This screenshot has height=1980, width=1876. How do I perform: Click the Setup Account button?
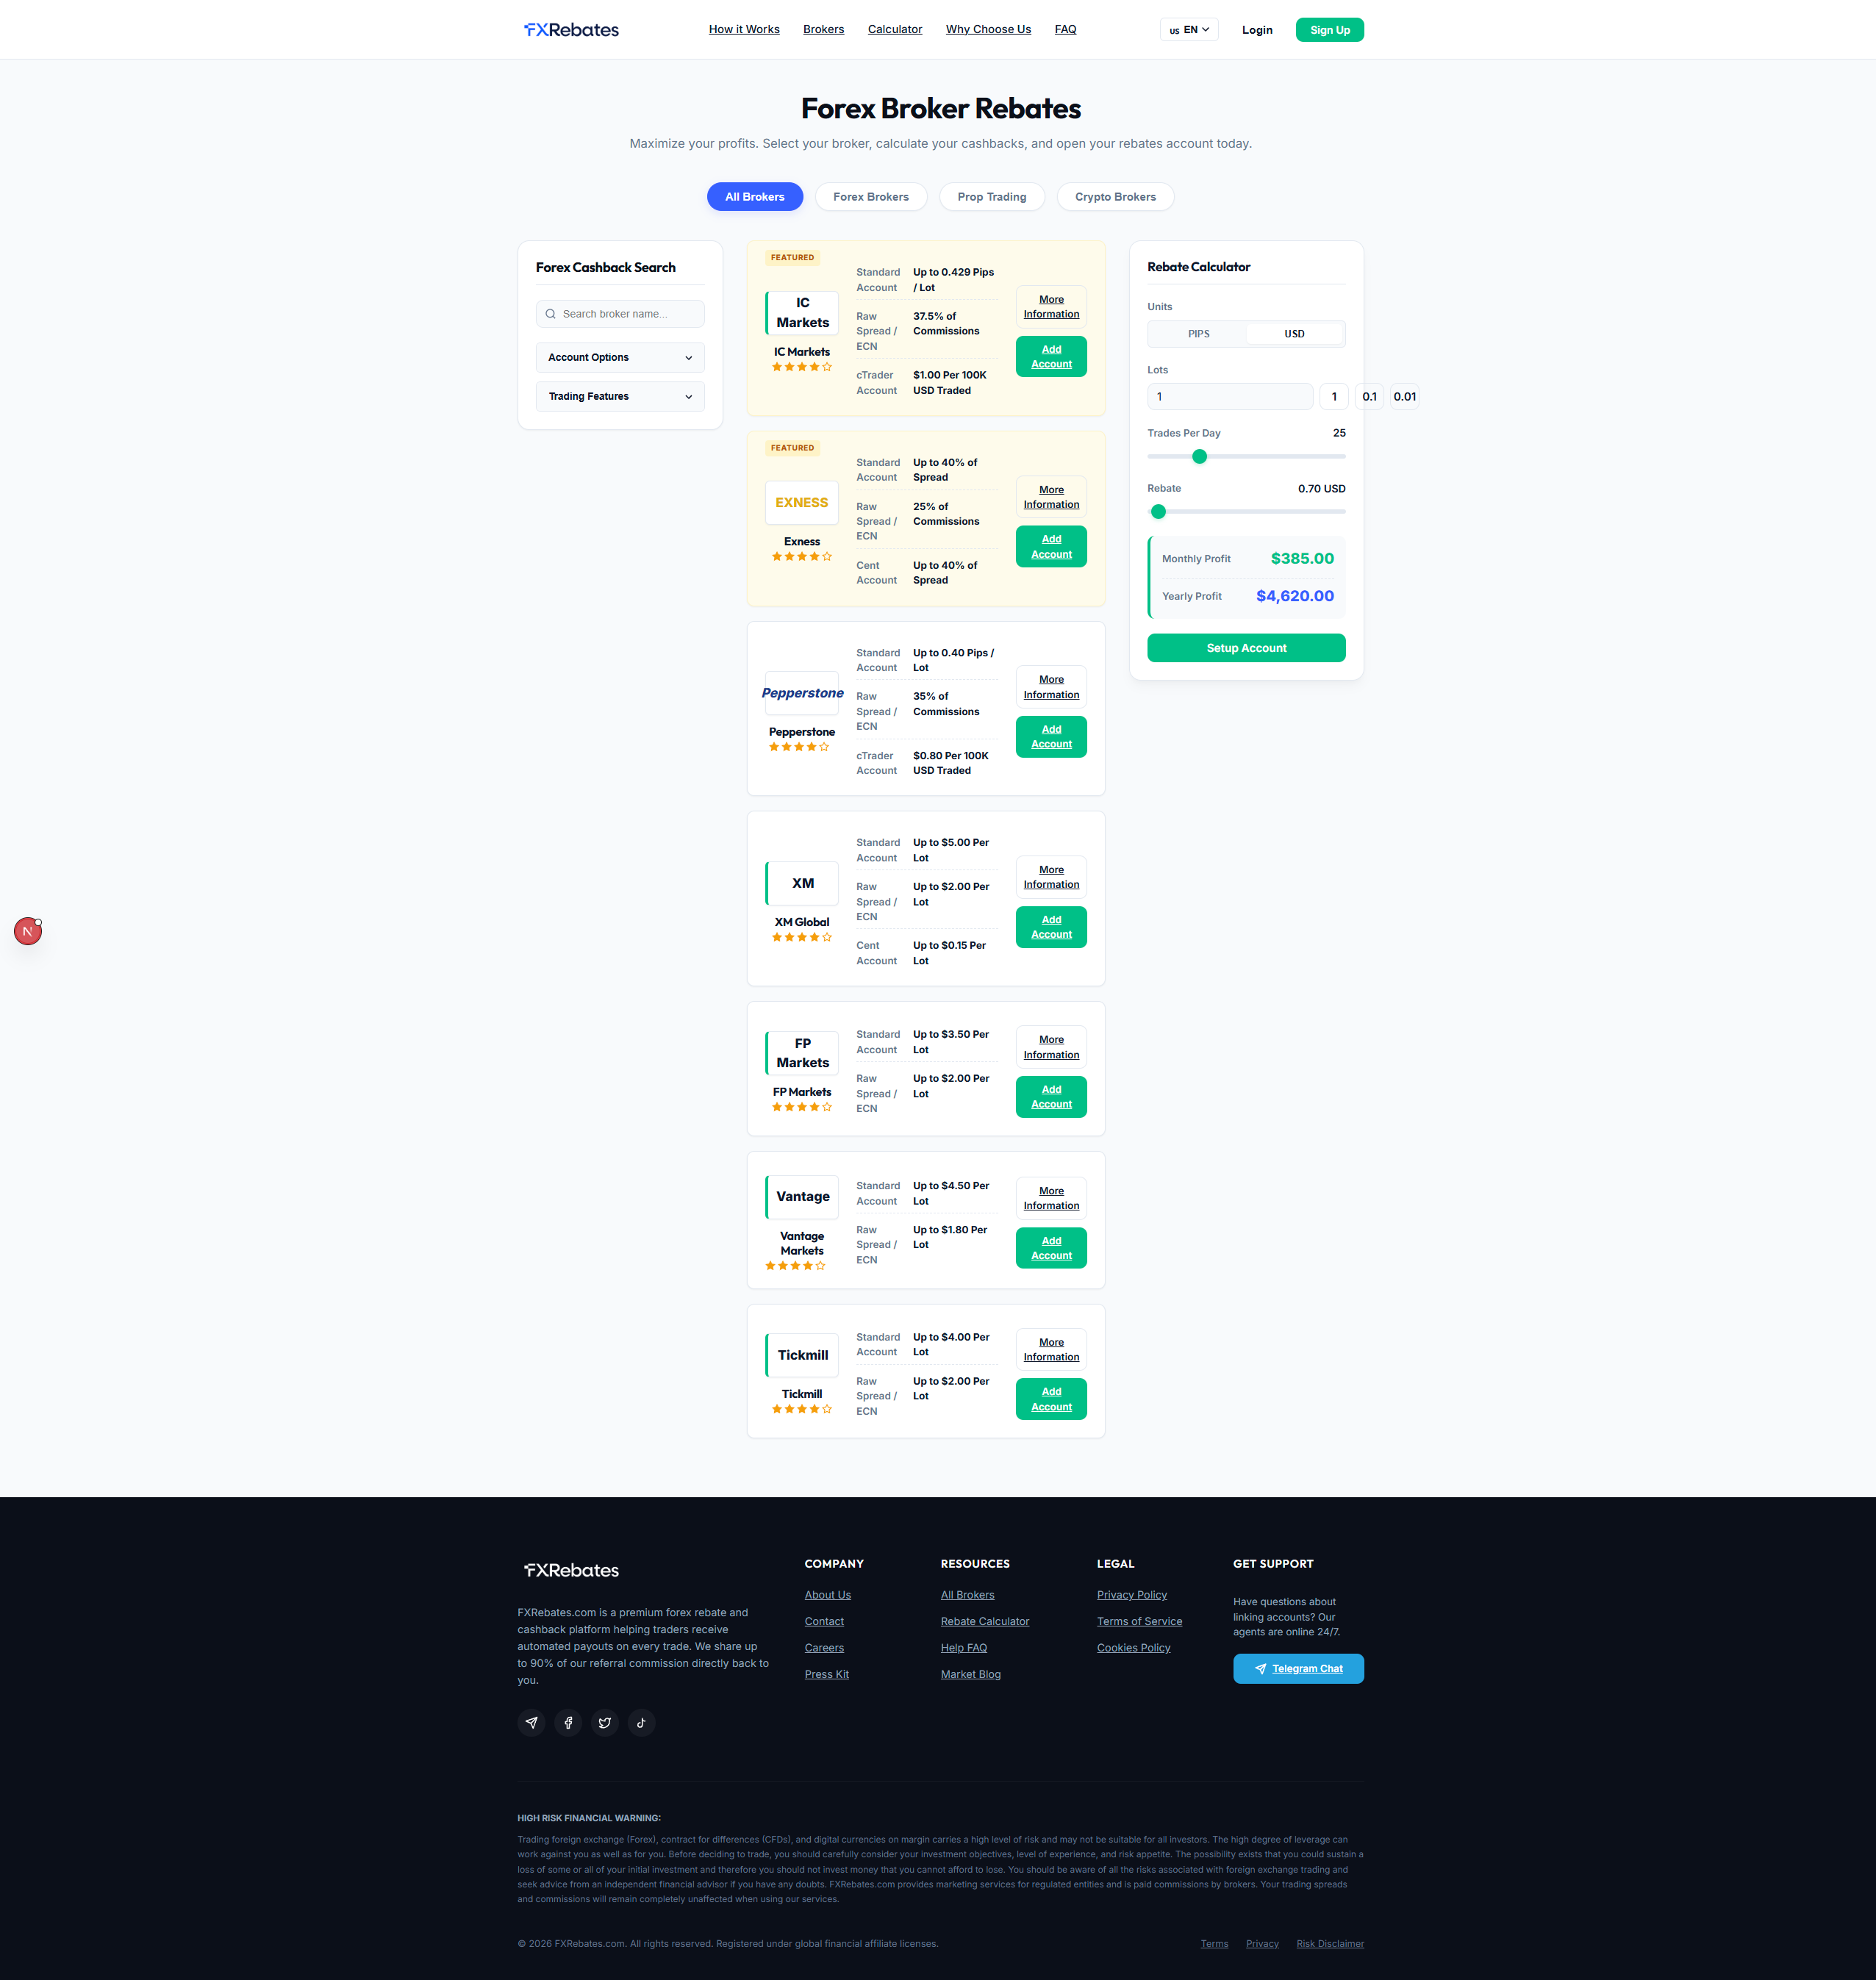1246,648
